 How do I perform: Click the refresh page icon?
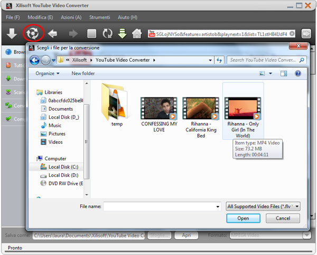tap(107, 34)
